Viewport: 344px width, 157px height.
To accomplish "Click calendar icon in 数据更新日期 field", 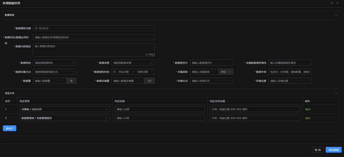I will pos(36,28).
